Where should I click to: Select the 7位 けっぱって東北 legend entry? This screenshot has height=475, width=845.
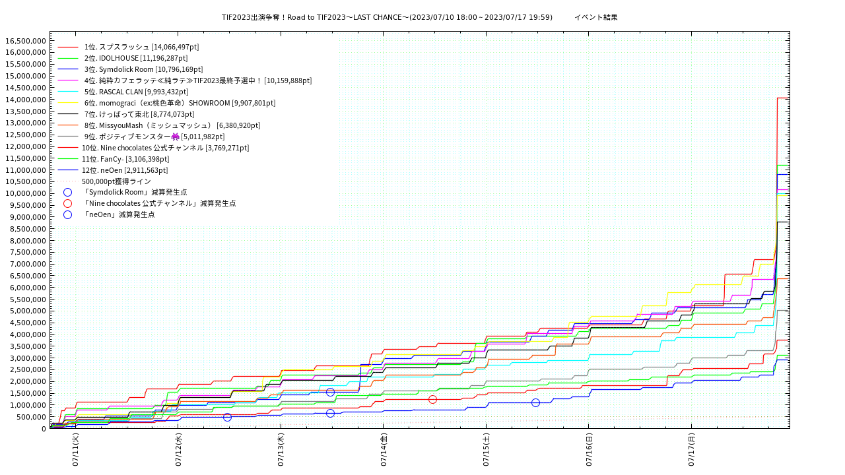tap(139, 114)
